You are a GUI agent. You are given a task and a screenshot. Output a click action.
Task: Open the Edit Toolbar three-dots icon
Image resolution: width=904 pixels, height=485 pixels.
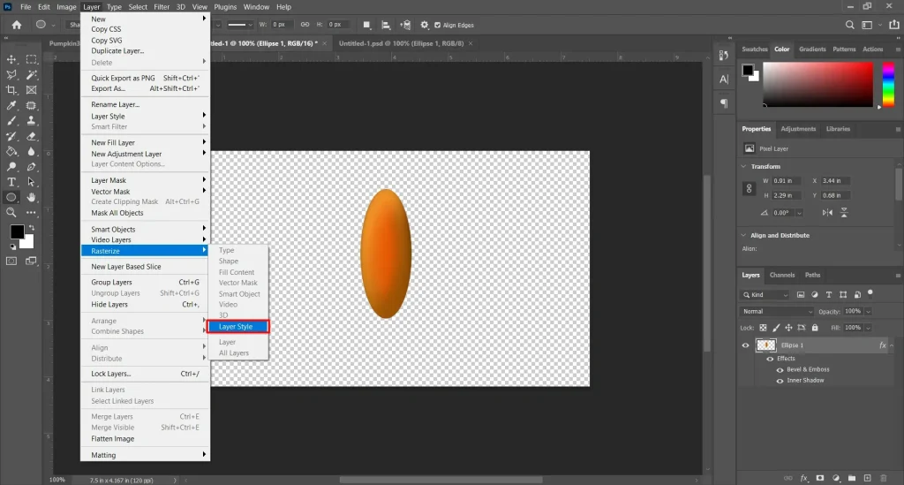pos(32,212)
